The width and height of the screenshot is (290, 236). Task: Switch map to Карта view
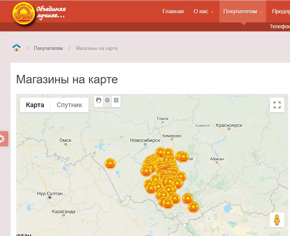(x=35, y=105)
